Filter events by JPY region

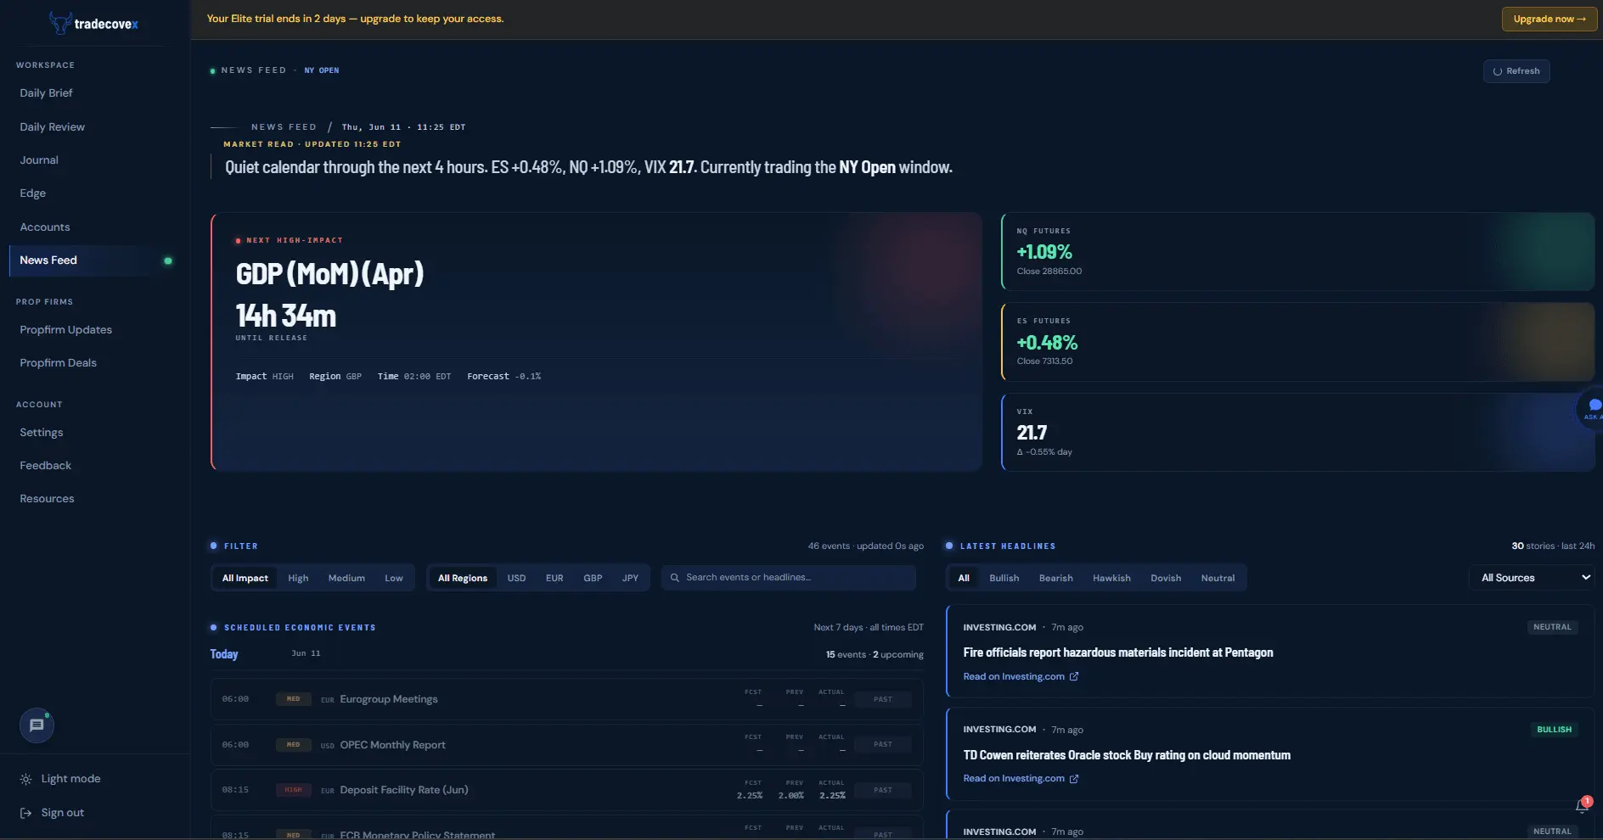(630, 578)
